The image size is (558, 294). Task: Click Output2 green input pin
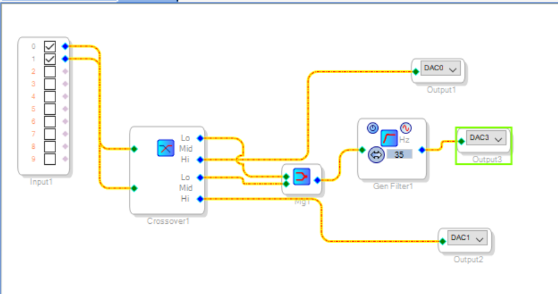point(442,242)
